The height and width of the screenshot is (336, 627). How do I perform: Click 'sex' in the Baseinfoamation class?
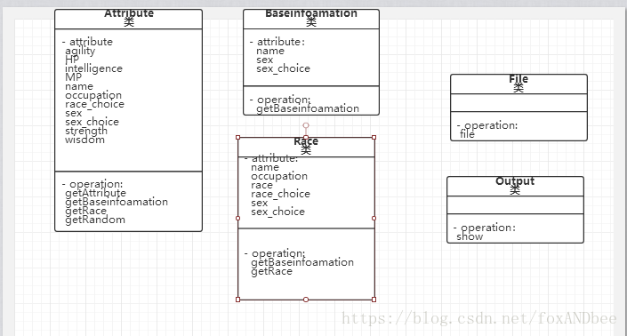click(264, 60)
